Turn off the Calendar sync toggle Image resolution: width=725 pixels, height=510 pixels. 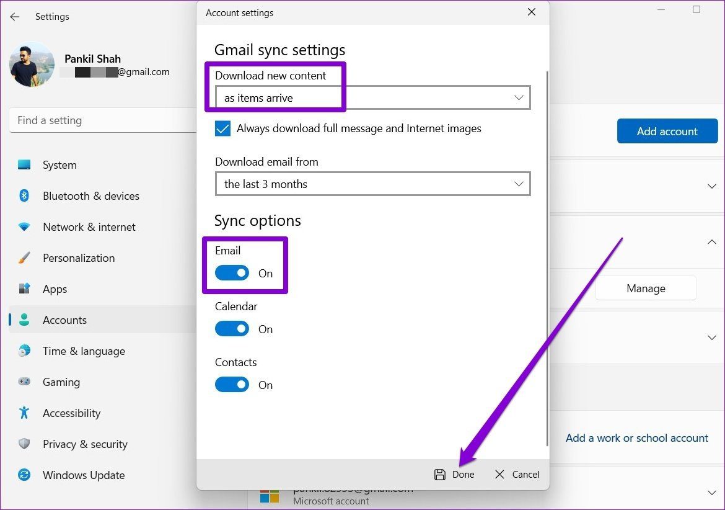(232, 329)
